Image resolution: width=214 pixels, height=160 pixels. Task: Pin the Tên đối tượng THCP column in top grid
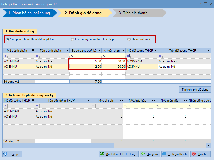[209, 51]
